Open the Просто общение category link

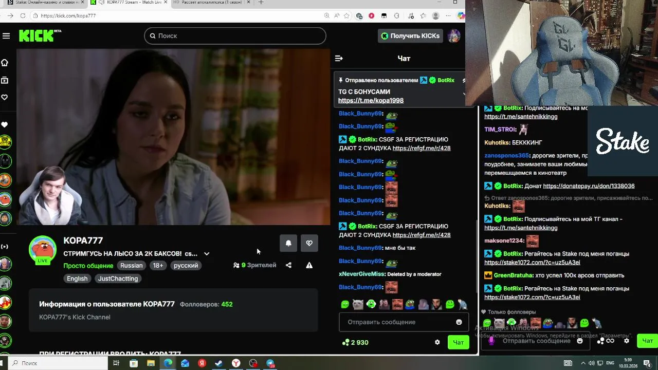[x=88, y=266]
